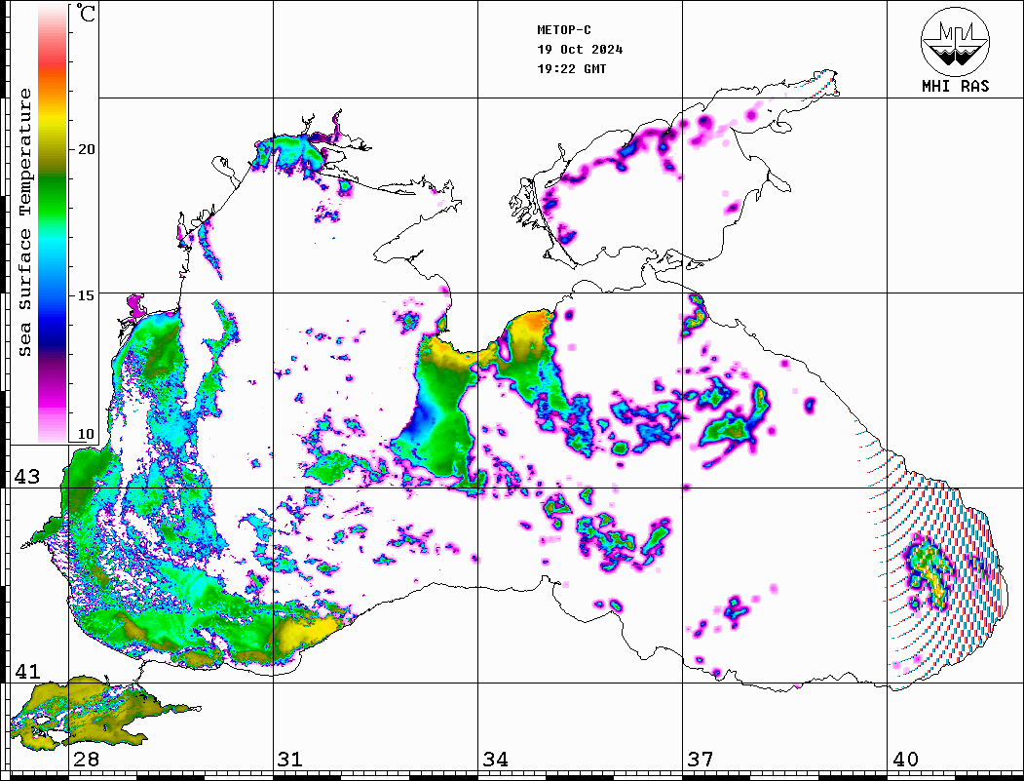Viewport: 1024px width, 781px height.
Task: Click the °C unit label on legend
Action: [x=86, y=13]
